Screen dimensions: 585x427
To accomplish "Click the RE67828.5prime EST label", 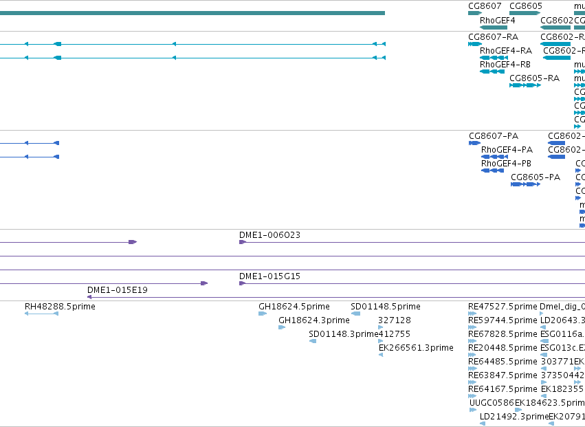I will point(503,334).
